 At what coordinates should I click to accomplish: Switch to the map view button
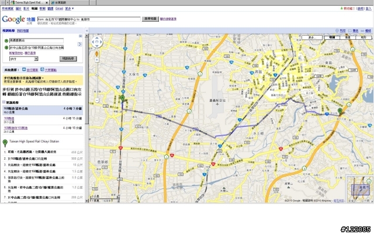[332, 37]
